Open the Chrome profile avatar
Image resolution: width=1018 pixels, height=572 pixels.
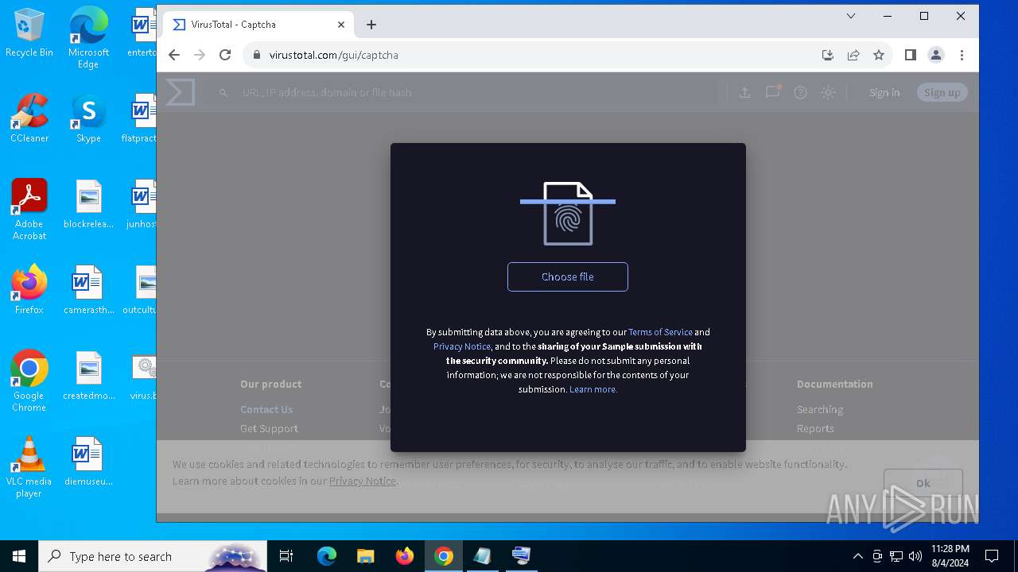click(x=936, y=55)
